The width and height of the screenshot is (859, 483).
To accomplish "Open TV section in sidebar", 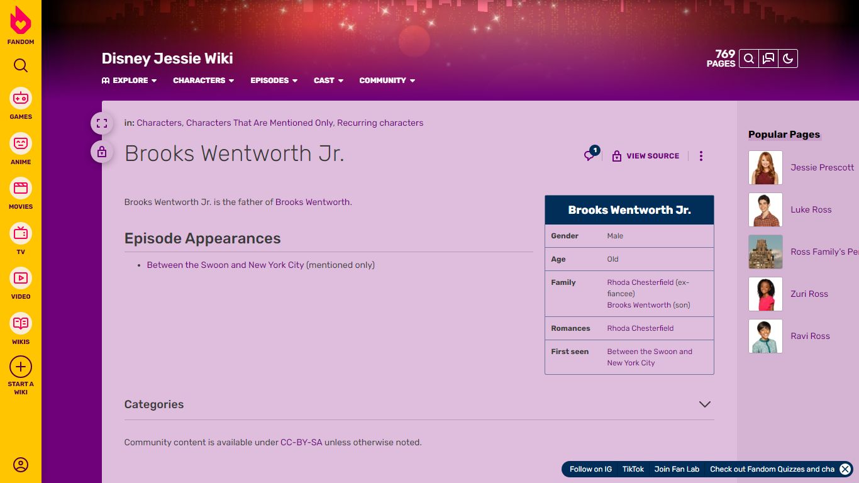I will [x=21, y=239].
